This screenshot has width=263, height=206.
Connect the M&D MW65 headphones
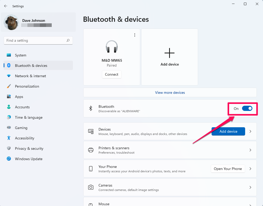[111, 74]
